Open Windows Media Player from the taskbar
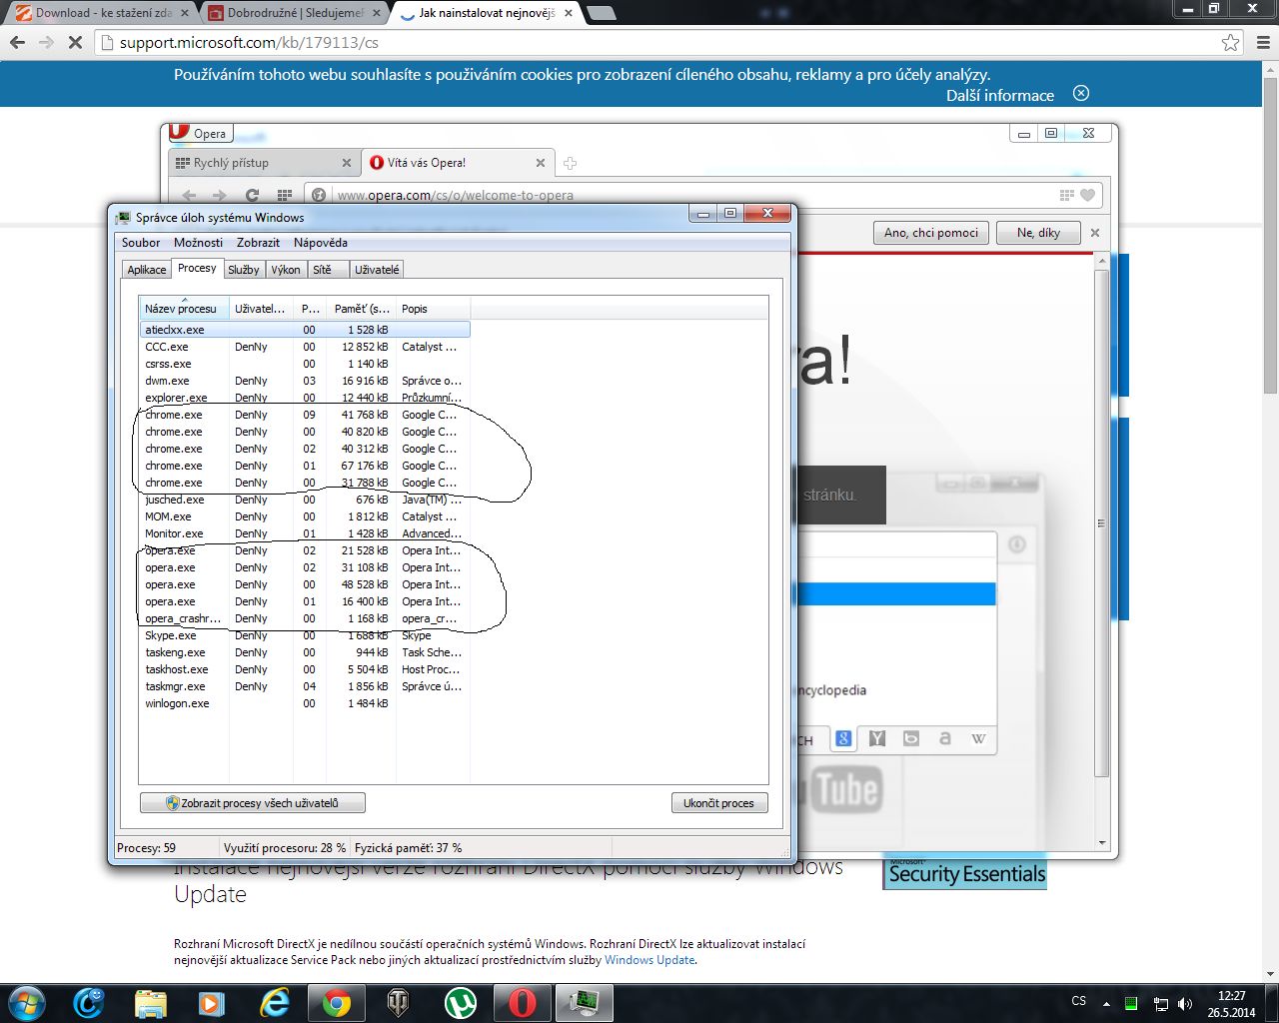1279x1023 pixels. (x=211, y=1003)
